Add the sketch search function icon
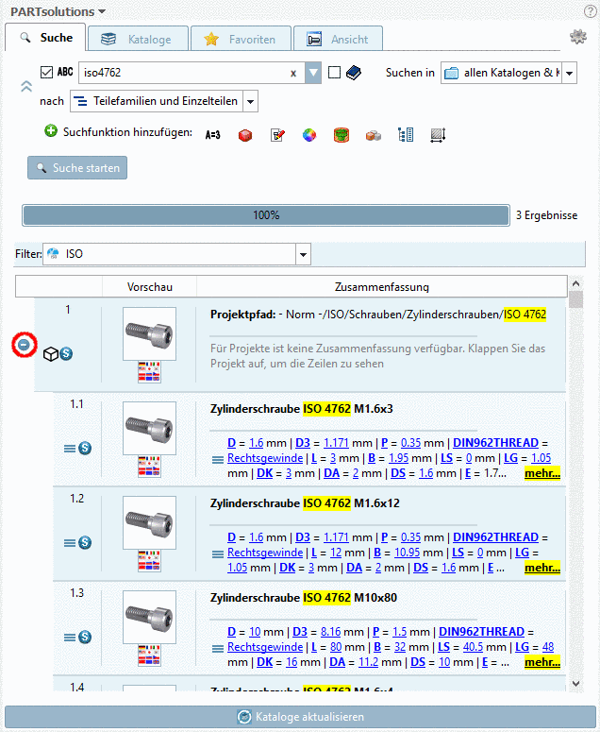Viewport: 600px width, 732px height. 277,135
